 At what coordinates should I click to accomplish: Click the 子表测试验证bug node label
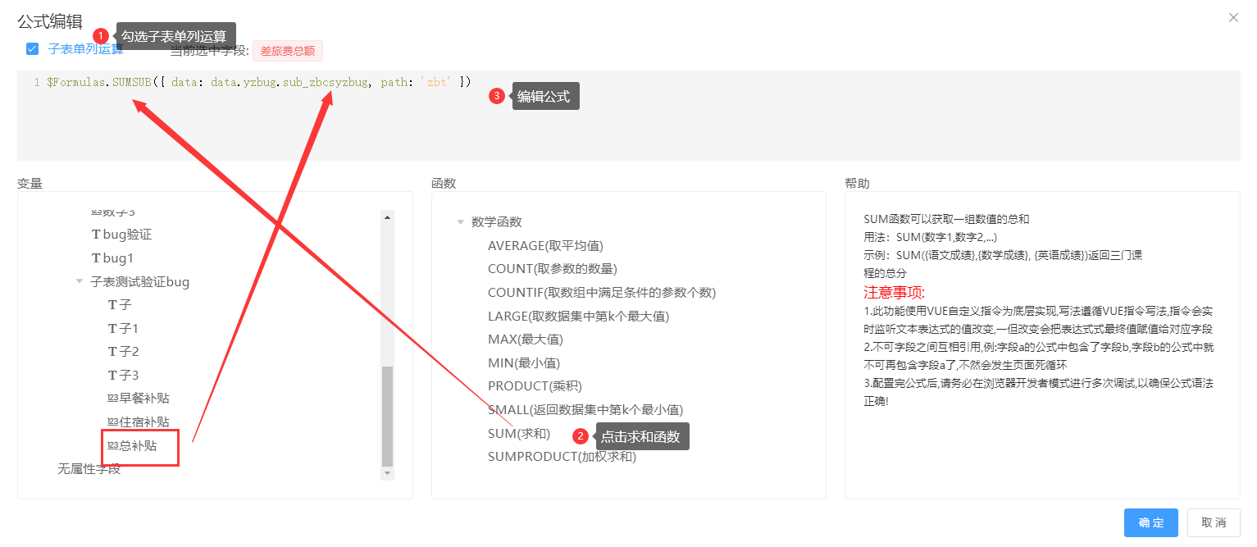click(x=139, y=281)
